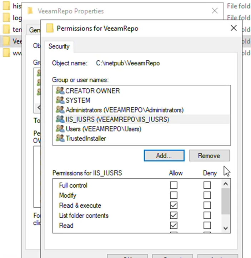Click the 'Read & execute' permission label
Image resolution: width=251 pixels, height=258 pixels.
80,205
